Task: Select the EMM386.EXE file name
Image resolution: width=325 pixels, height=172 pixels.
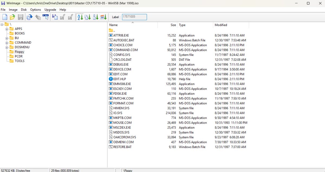Action: (x=122, y=84)
